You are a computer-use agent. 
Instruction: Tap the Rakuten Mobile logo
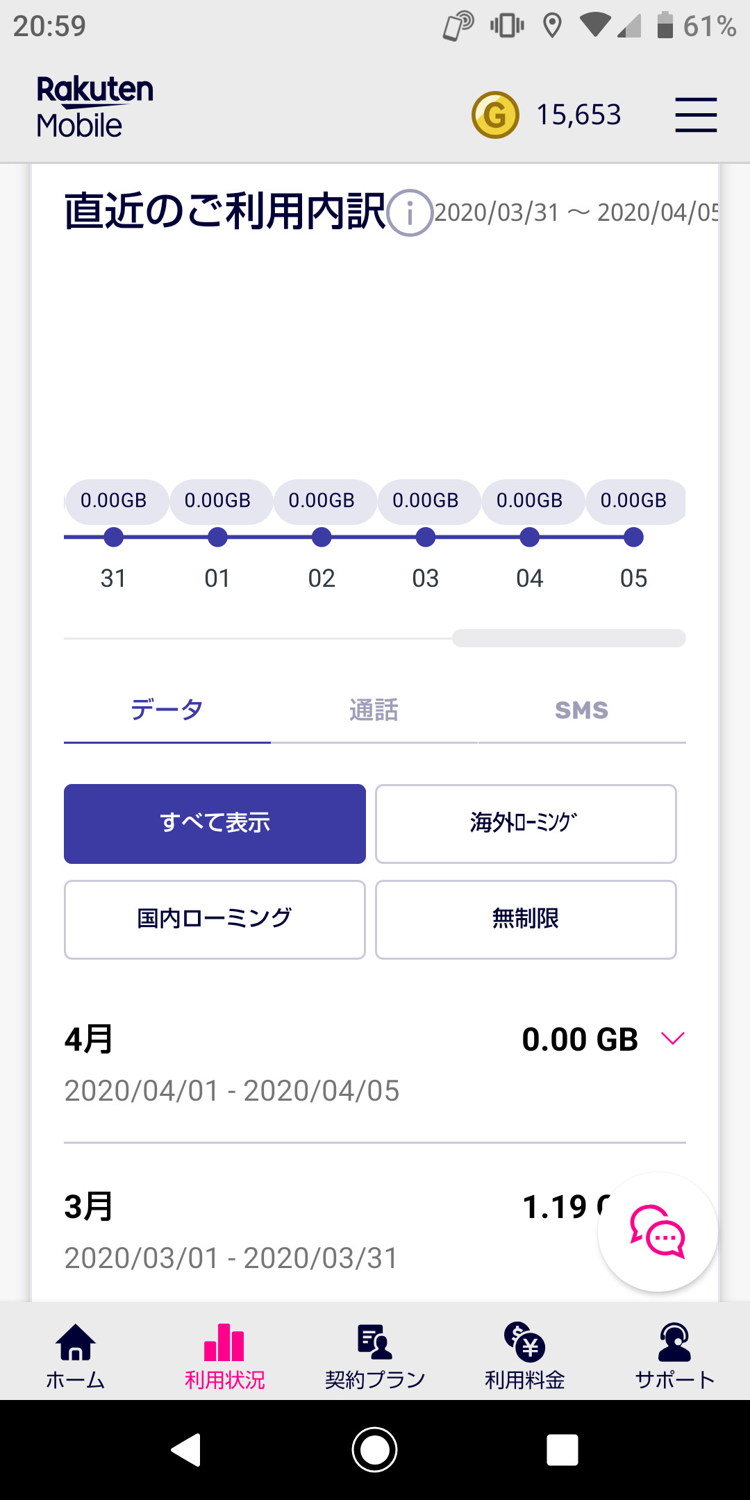click(94, 108)
